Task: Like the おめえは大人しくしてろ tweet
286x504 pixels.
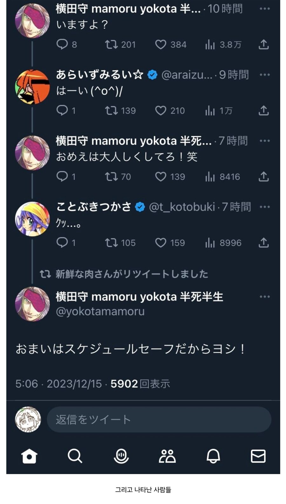Action: point(160,176)
